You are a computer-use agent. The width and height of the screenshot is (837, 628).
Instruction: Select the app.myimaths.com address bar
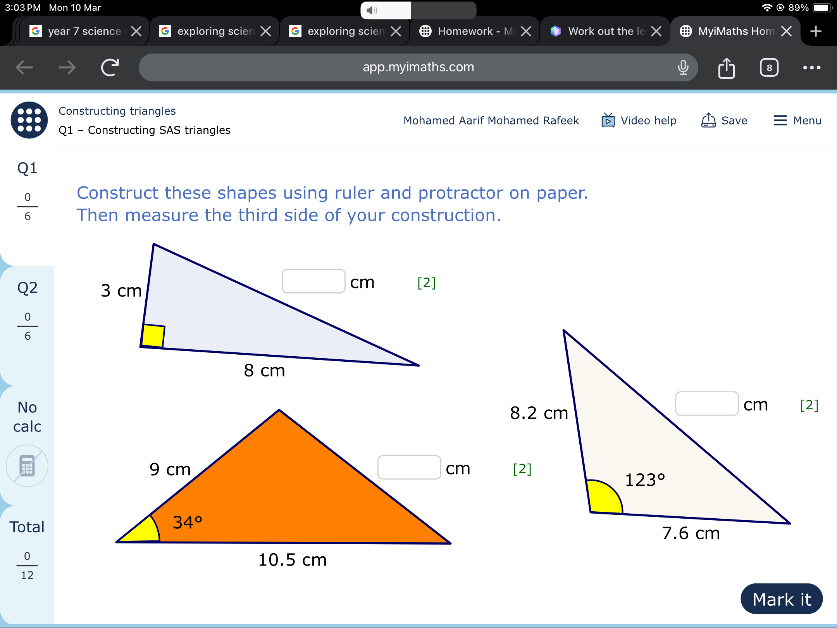418,67
